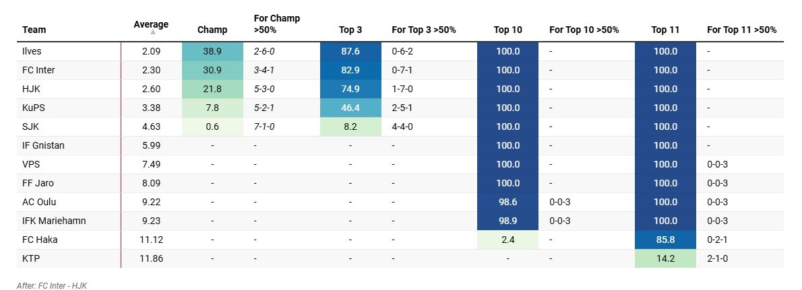Sort table by Team column header
Image resolution: width=802 pixels, height=290 pixels.
[x=34, y=30]
